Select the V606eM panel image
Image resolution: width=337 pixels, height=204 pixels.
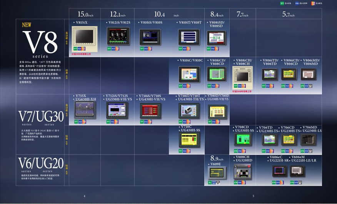[297, 171]
